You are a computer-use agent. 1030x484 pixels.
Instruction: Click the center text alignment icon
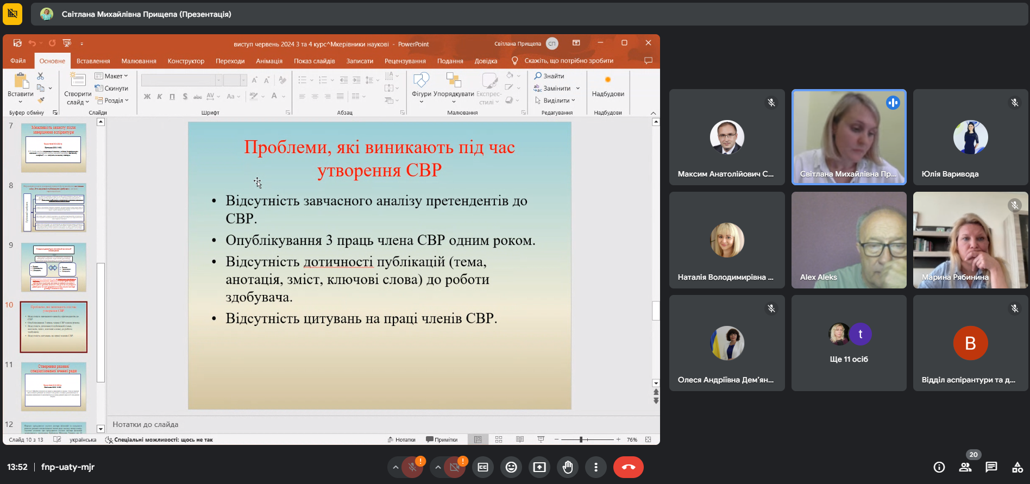point(315,97)
